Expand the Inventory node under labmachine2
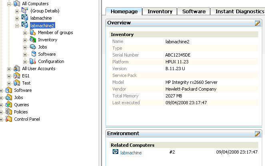The width and height of the screenshot is (265, 166). click(x=25, y=40)
